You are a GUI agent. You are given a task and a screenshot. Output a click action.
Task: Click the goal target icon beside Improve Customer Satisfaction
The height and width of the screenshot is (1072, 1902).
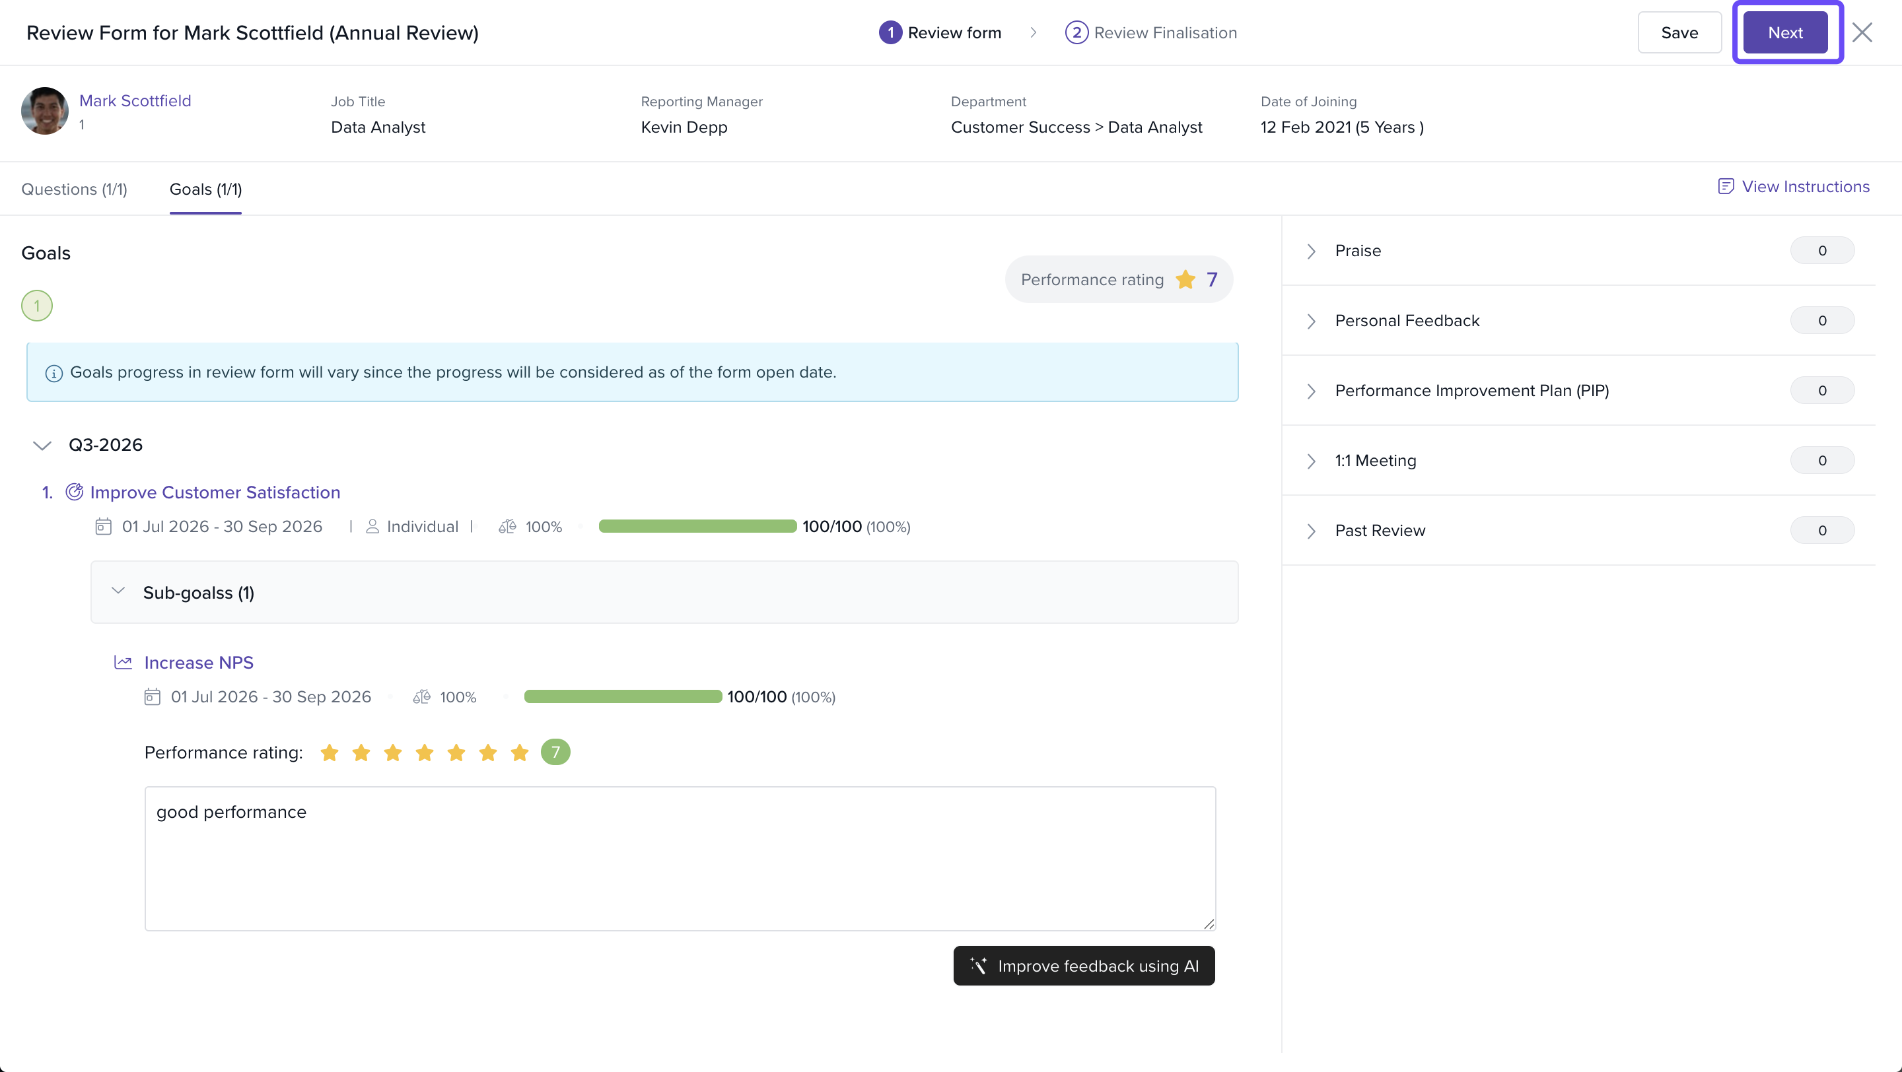[x=75, y=492]
